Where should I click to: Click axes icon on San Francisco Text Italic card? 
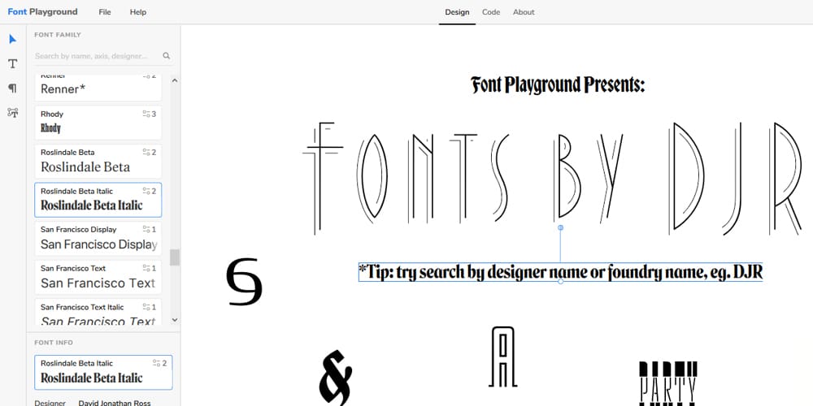[x=146, y=307]
